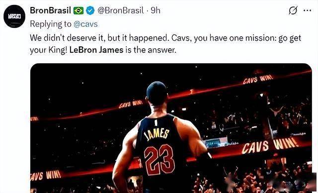Click the 'AVS WIN!' banner at lower left

coord(46,175)
